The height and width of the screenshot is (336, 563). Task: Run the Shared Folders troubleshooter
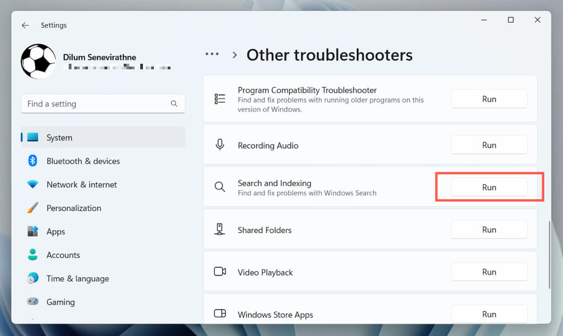pyautogui.click(x=489, y=230)
